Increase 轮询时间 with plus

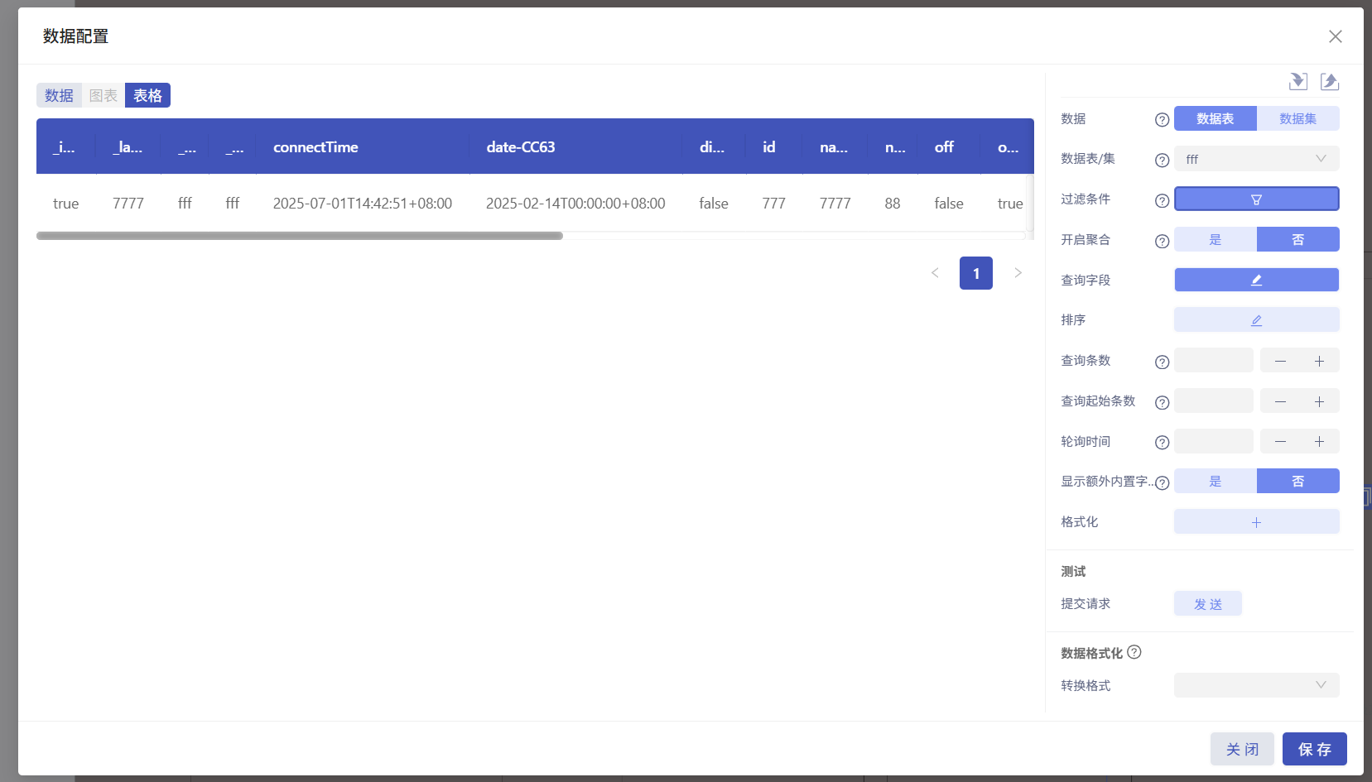click(x=1319, y=442)
